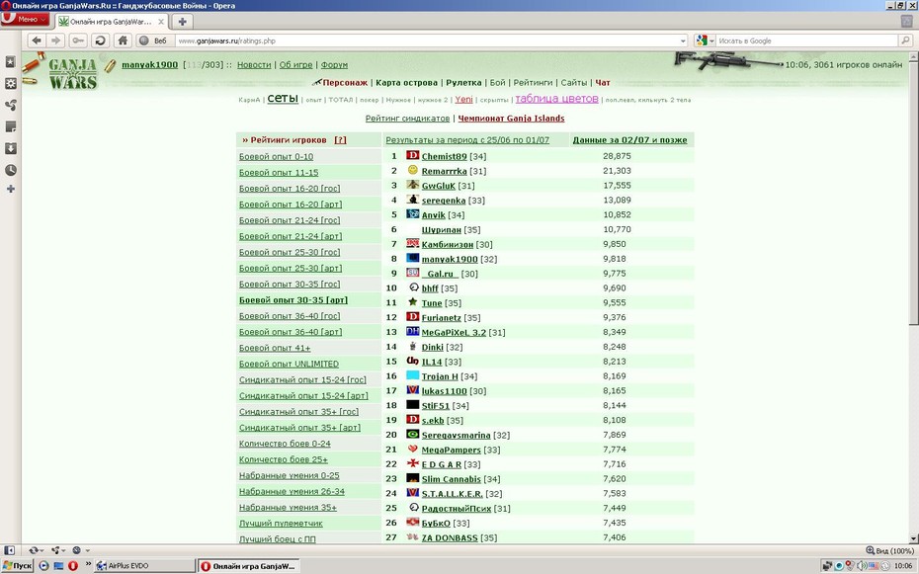The image size is (919, 574).
Task: Open the red Opera Menu button
Action: (26, 20)
